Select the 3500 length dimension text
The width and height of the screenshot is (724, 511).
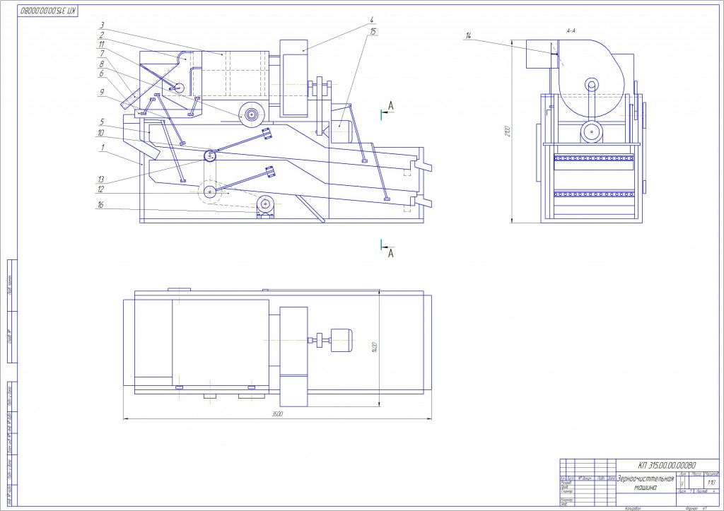(277, 413)
